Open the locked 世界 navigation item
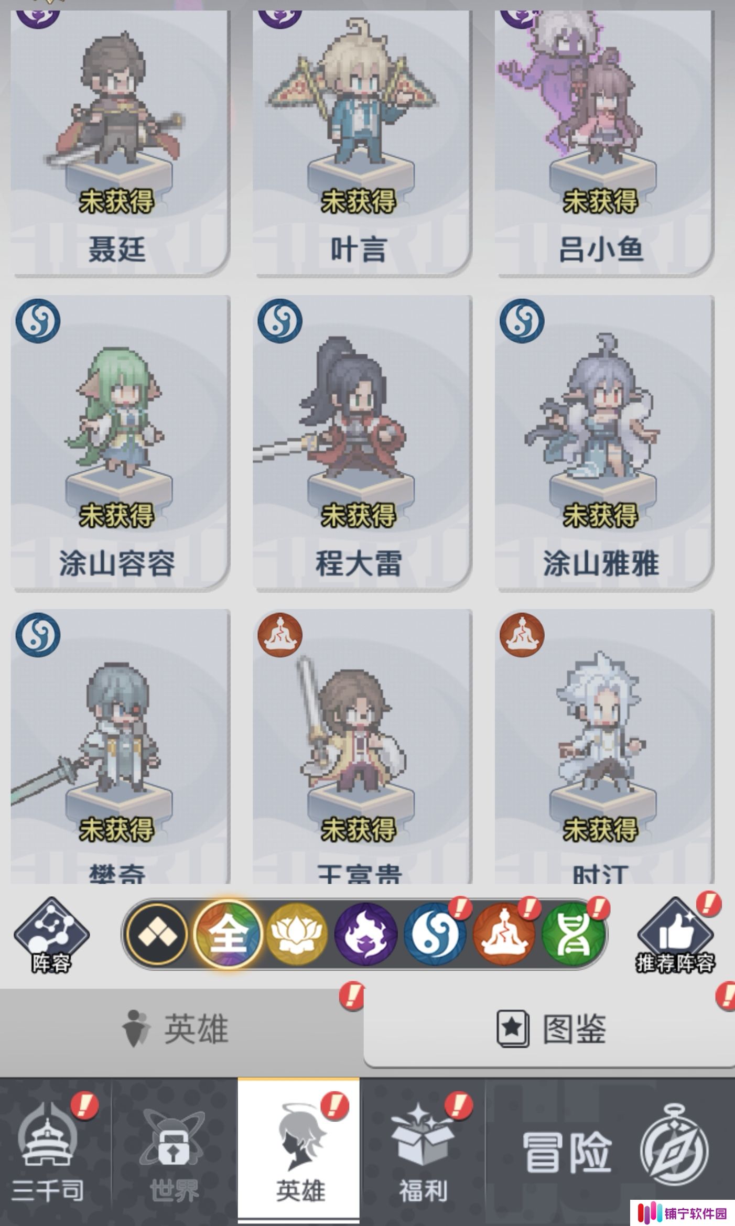 (x=174, y=1151)
